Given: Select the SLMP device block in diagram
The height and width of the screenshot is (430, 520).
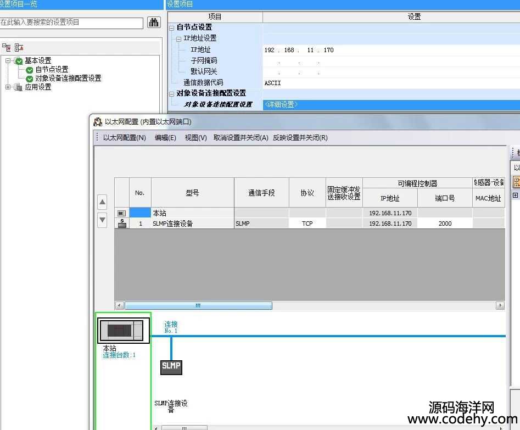Looking at the screenshot, I should coord(171,366).
